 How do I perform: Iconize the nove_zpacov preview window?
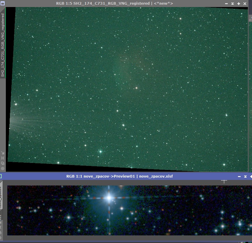tap(239, 176)
